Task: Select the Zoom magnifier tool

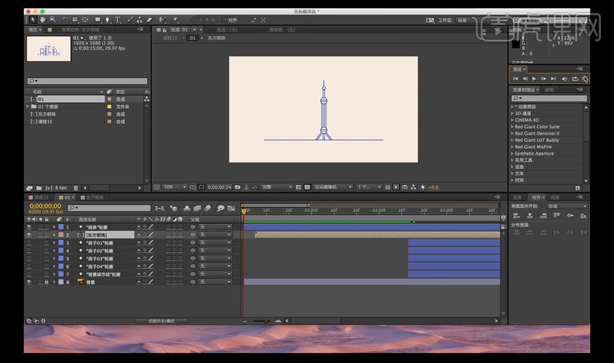Action: coord(52,20)
